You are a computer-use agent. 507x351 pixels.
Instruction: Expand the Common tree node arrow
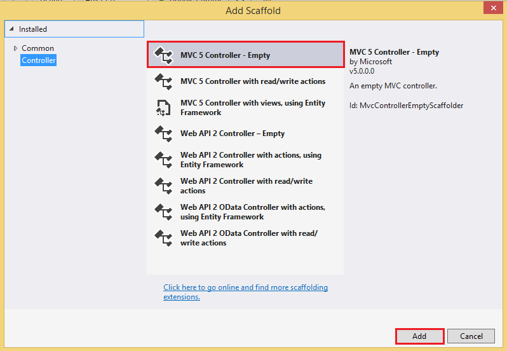[x=16, y=48]
